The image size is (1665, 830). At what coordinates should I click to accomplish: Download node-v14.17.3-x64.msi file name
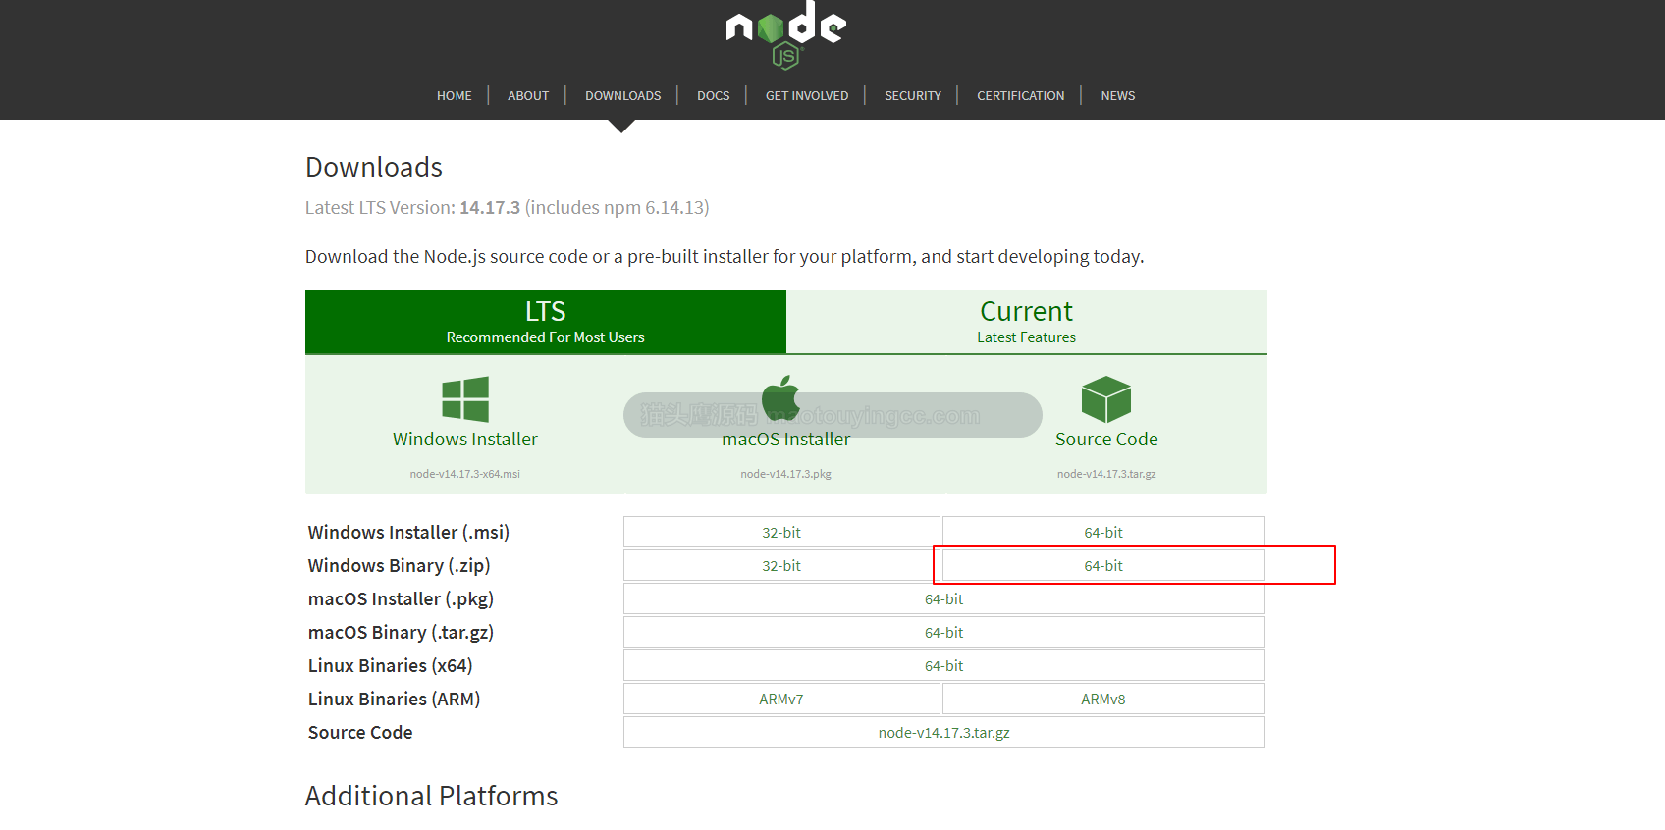465,474
